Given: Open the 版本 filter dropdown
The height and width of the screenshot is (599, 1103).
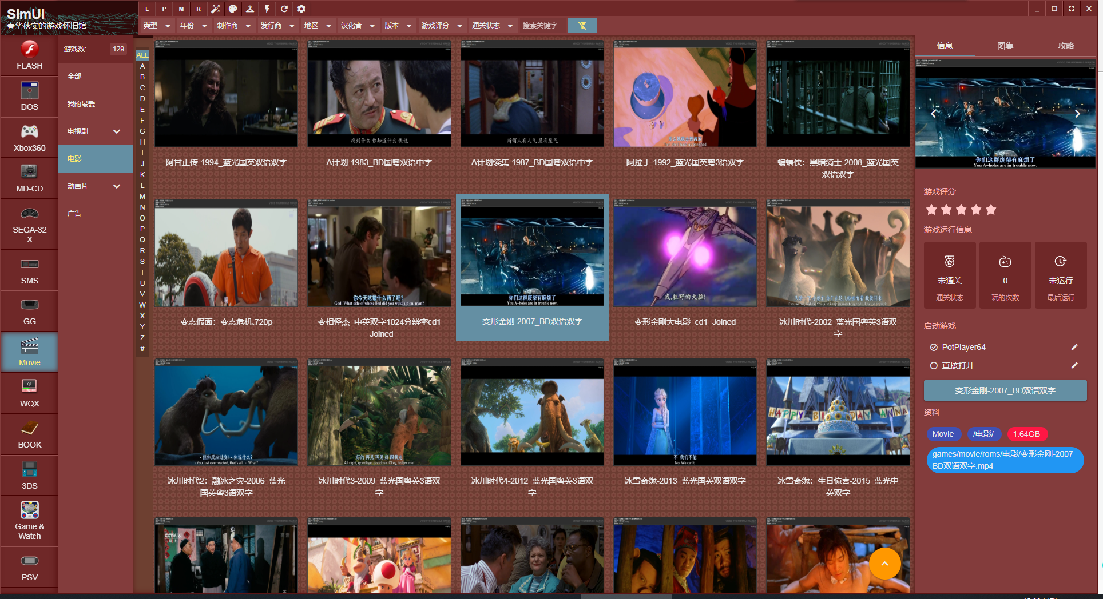Looking at the screenshot, I should 398,26.
